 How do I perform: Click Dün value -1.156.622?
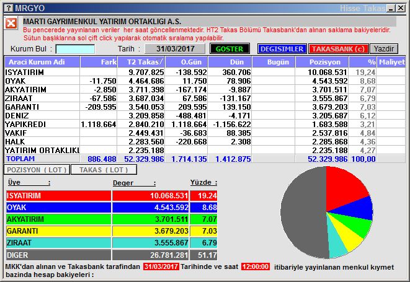232,124
